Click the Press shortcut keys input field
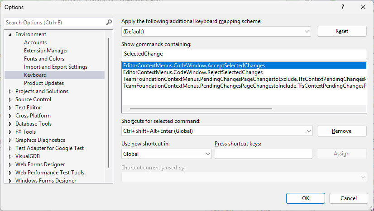The image size is (374, 211). [x=263, y=154]
